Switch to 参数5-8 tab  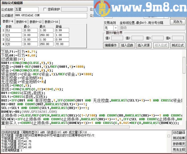(x=21, y=22)
